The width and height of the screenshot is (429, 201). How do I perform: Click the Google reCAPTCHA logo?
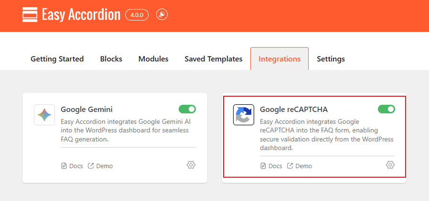(x=243, y=115)
